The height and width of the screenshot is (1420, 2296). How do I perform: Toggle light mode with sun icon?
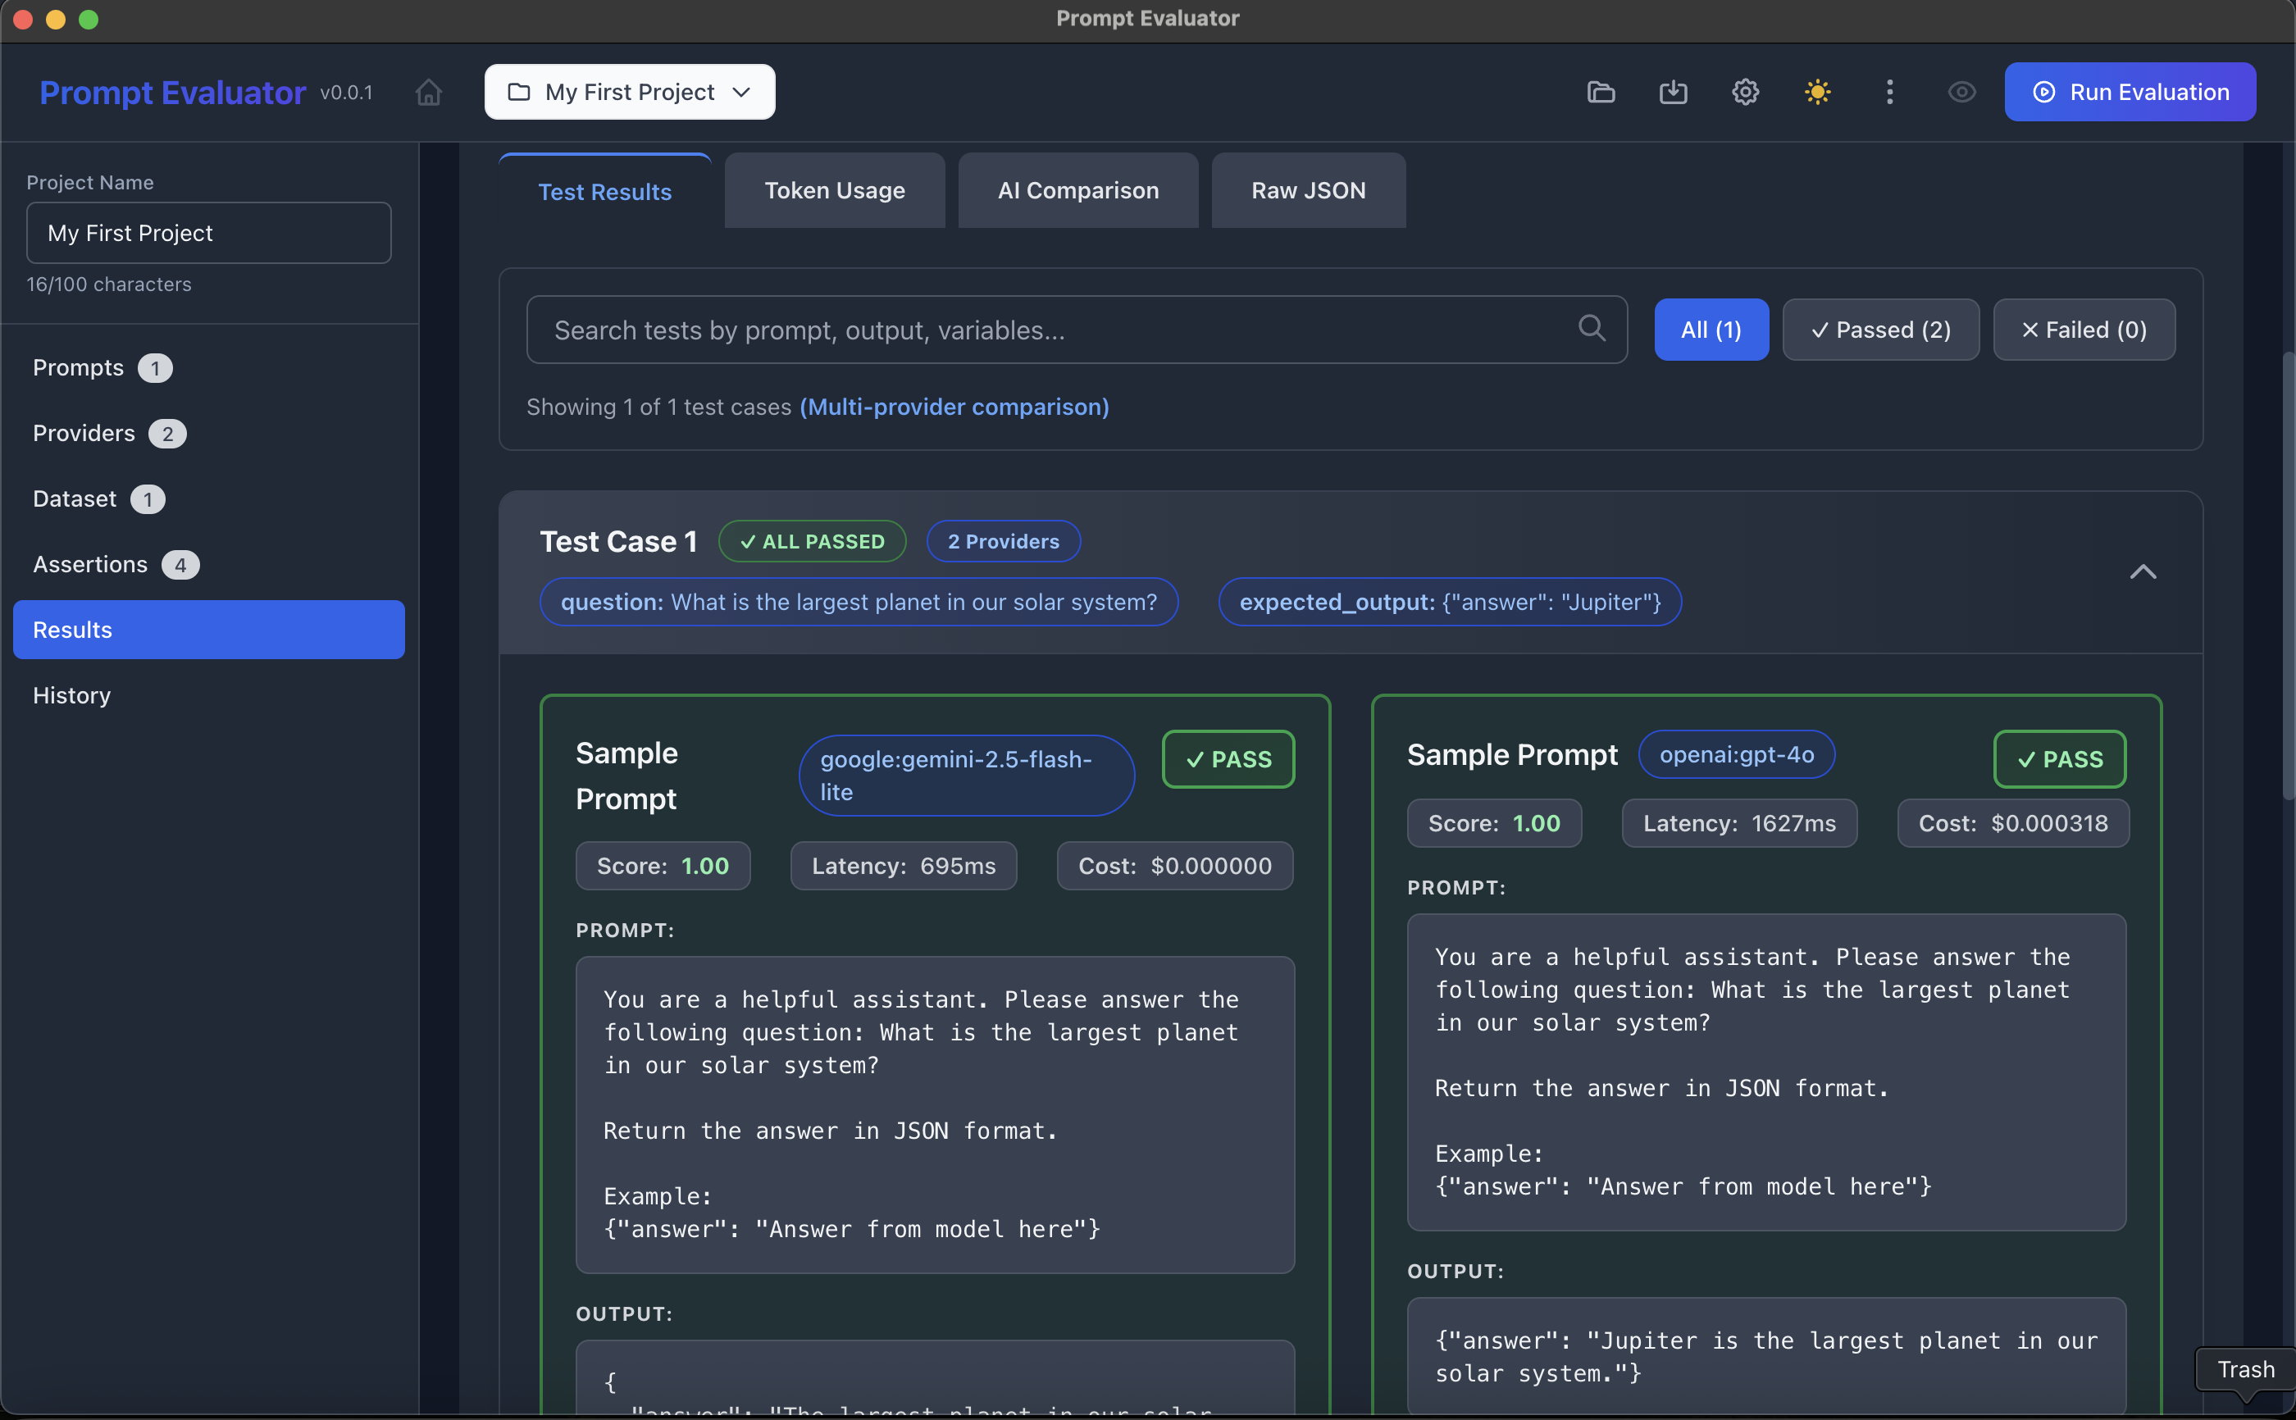(x=1817, y=92)
